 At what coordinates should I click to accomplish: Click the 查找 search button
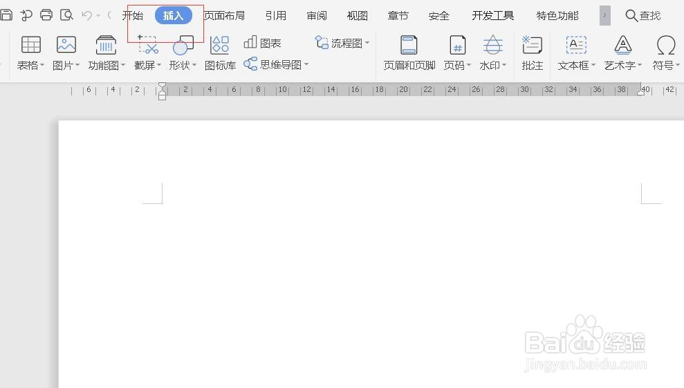click(x=643, y=16)
